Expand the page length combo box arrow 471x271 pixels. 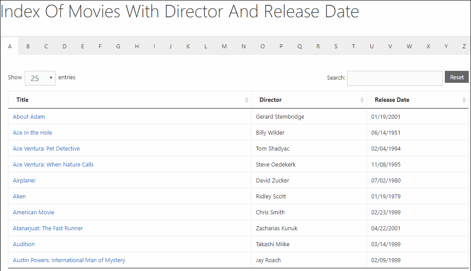tap(51, 77)
